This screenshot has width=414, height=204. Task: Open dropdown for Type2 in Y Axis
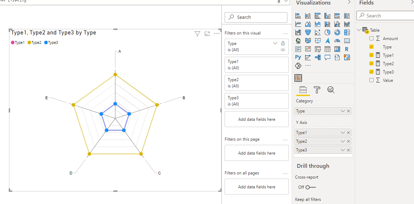[343, 141]
